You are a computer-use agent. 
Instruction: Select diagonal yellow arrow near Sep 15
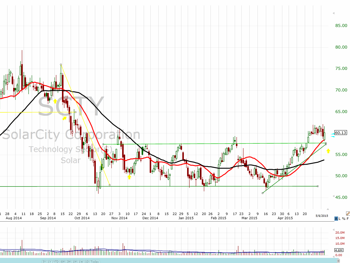(64, 118)
